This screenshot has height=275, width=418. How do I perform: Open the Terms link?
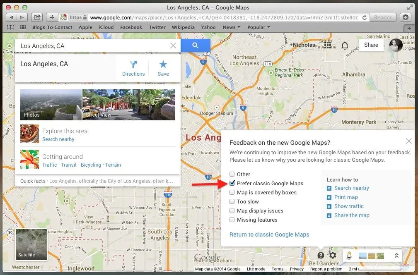278,269
